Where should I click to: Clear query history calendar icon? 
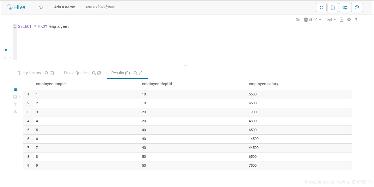pos(52,73)
